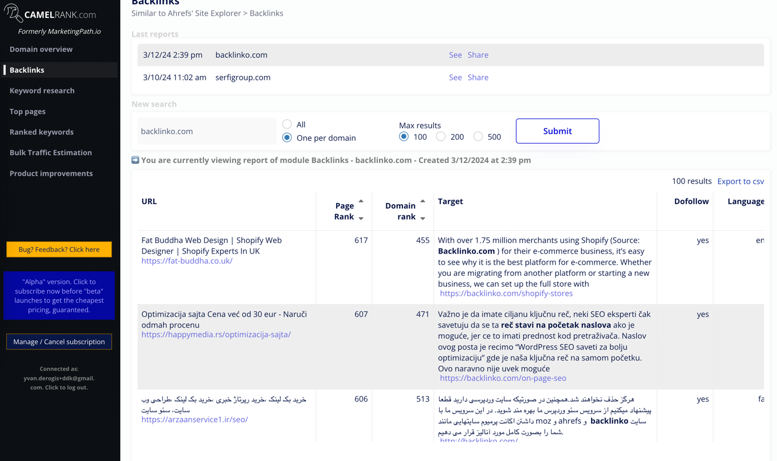Click the Optimizacija sajta Cena row title
The width and height of the screenshot is (777, 461).
[224, 319]
